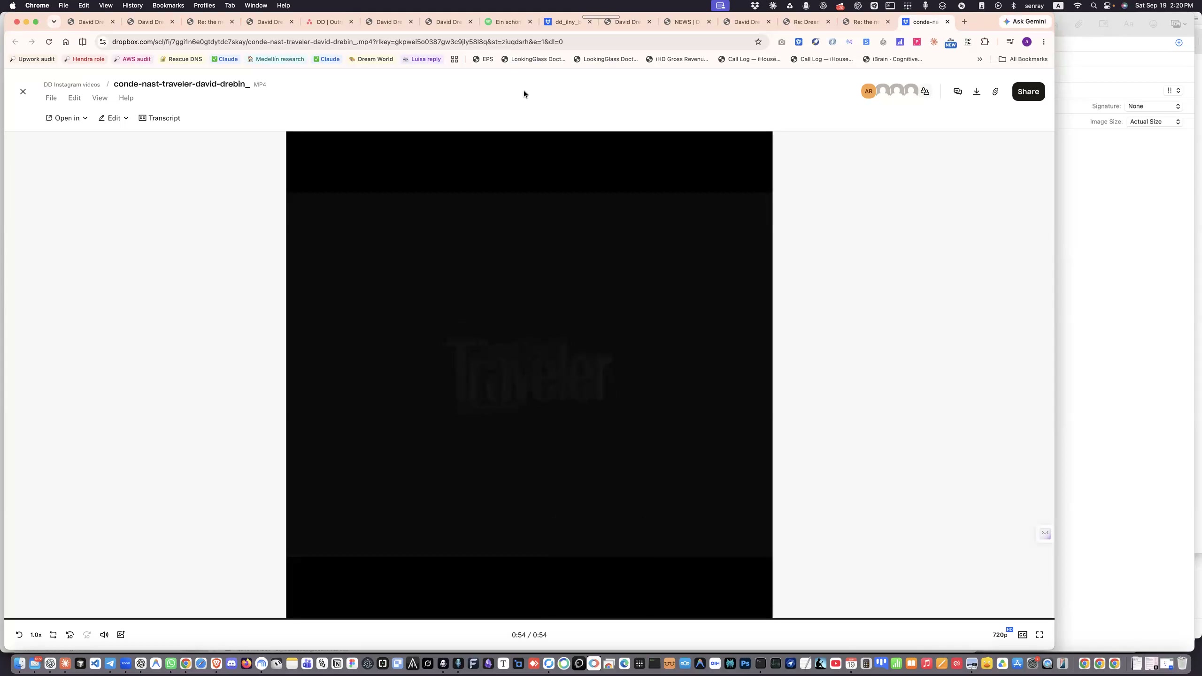Show hidden bookmarks with the chevron

click(x=980, y=59)
